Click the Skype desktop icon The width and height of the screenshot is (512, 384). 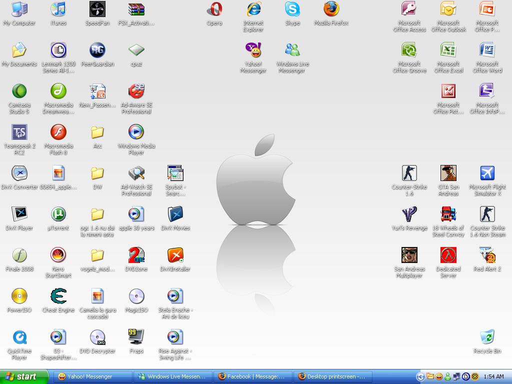(292, 9)
